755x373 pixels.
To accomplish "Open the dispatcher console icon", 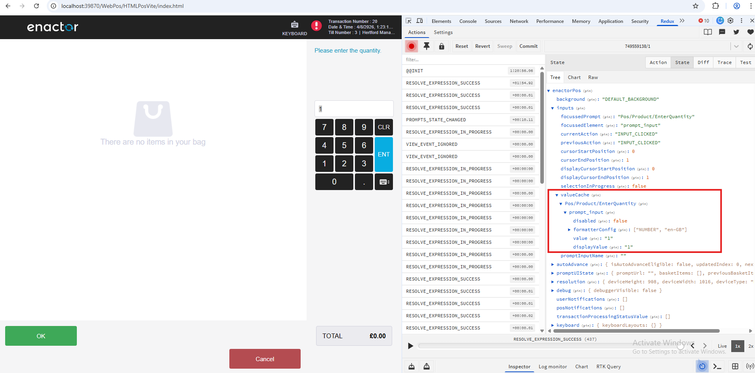I will click(x=717, y=366).
